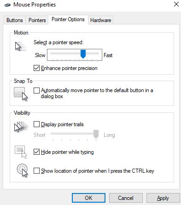Click the pointer trails icon
Viewport: 181px width, 205px height.
coord(21,127)
